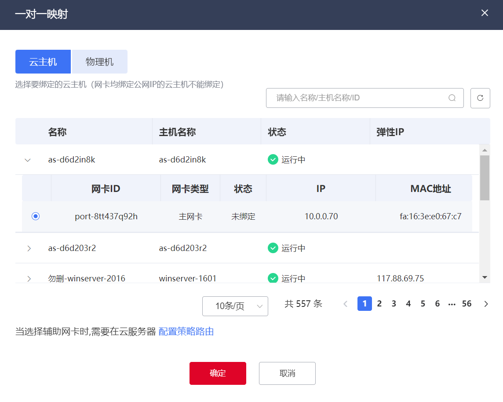The height and width of the screenshot is (402, 503).
Task: Collapse the as-d6d2in8k row
Action: click(28, 160)
